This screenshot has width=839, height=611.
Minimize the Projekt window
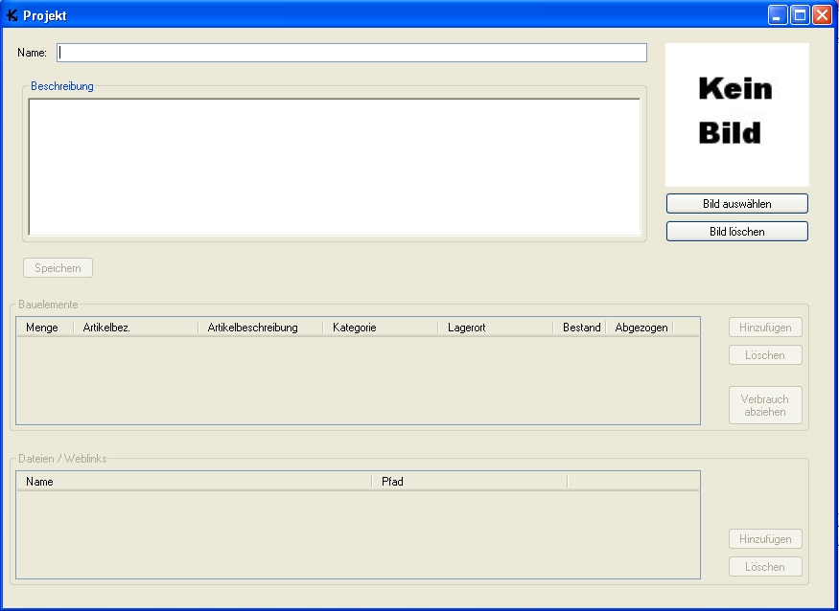(x=778, y=15)
